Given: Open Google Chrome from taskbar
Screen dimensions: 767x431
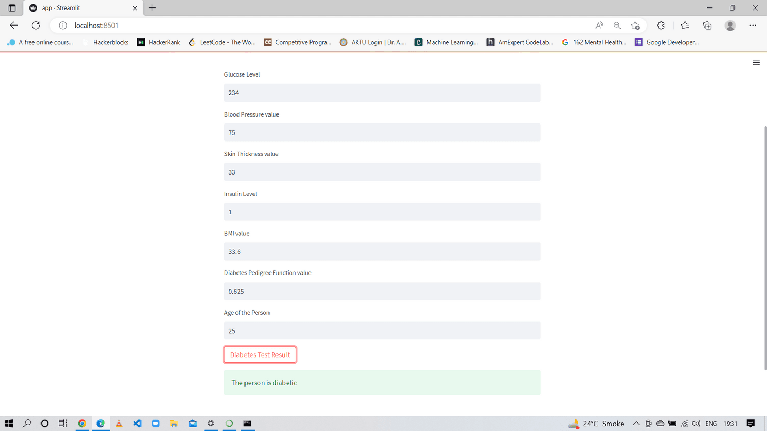Looking at the screenshot, I should click(82, 424).
